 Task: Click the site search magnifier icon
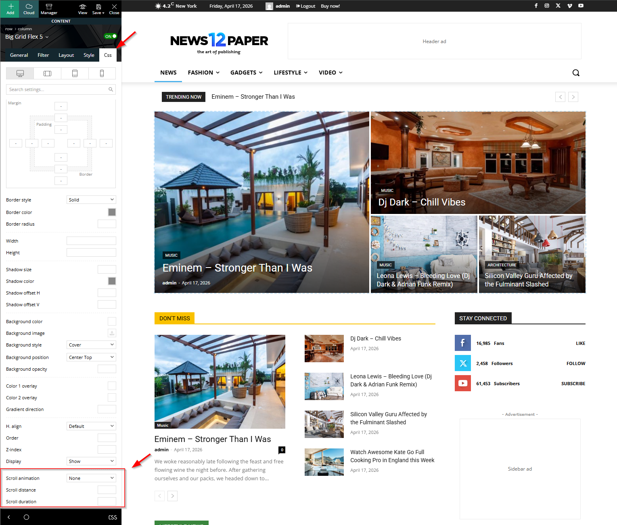576,73
